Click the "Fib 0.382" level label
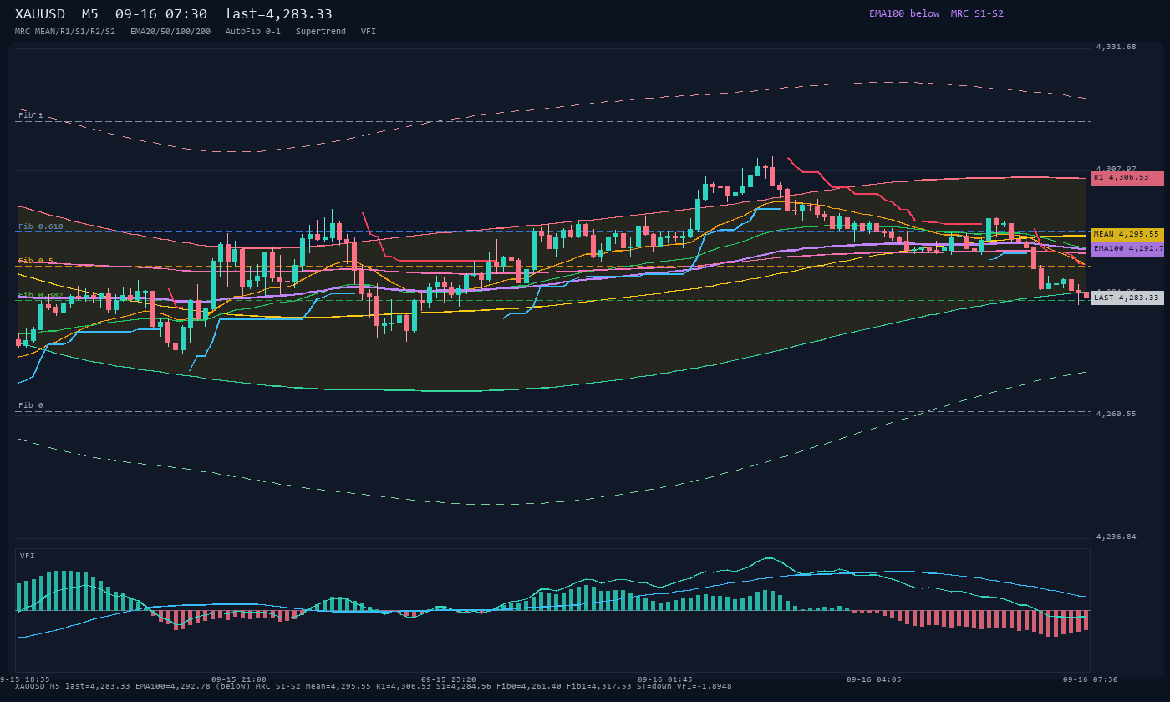Image resolution: width=1170 pixels, height=702 pixels. (41, 295)
